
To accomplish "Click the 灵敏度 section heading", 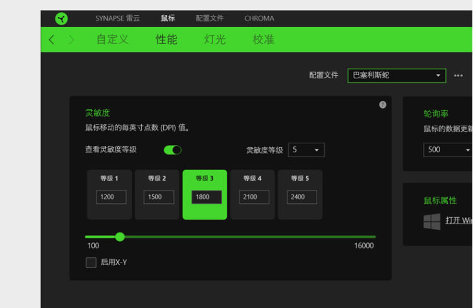I will pos(97,113).
